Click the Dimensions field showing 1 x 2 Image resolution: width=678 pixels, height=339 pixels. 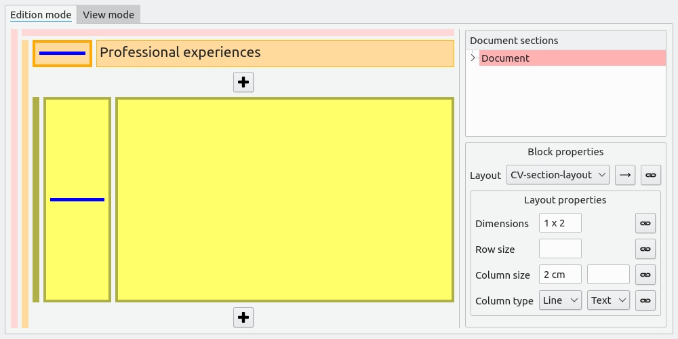click(x=561, y=222)
